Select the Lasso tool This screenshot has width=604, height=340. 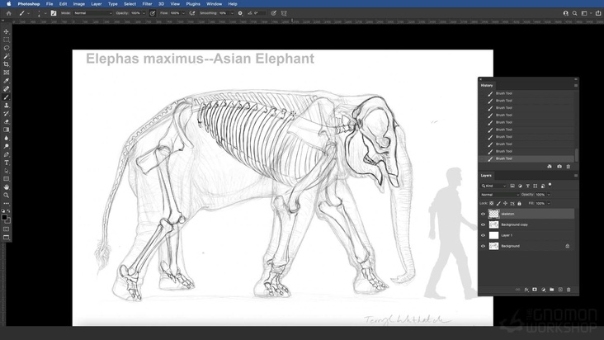[x=6, y=48]
